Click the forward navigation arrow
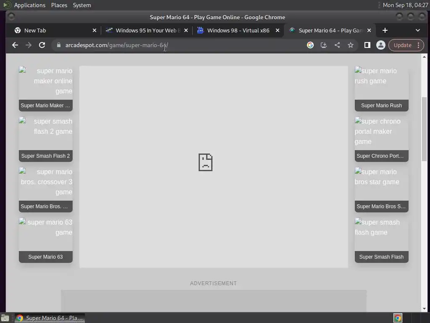The image size is (430, 323). click(29, 45)
